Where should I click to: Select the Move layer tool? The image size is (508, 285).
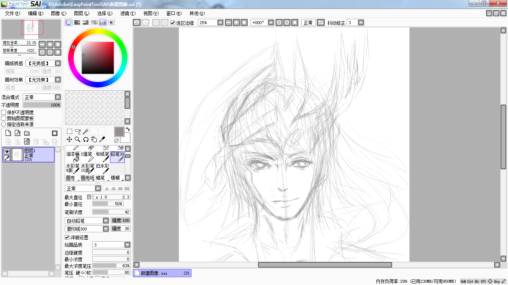tap(69, 140)
